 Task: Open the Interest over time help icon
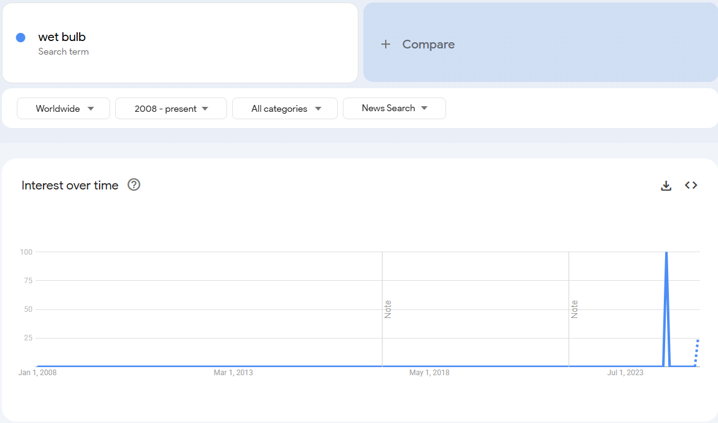coord(134,184)
